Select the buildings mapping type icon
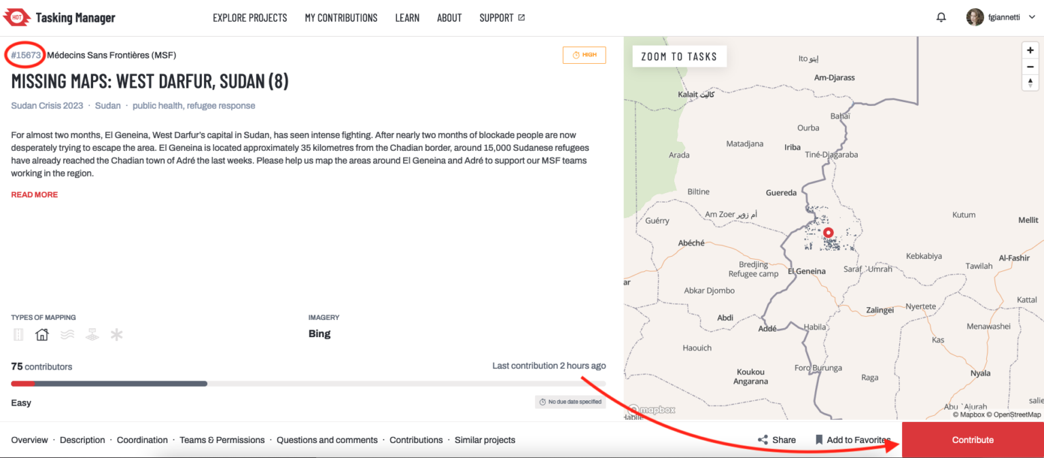 [x=41, y=334]
